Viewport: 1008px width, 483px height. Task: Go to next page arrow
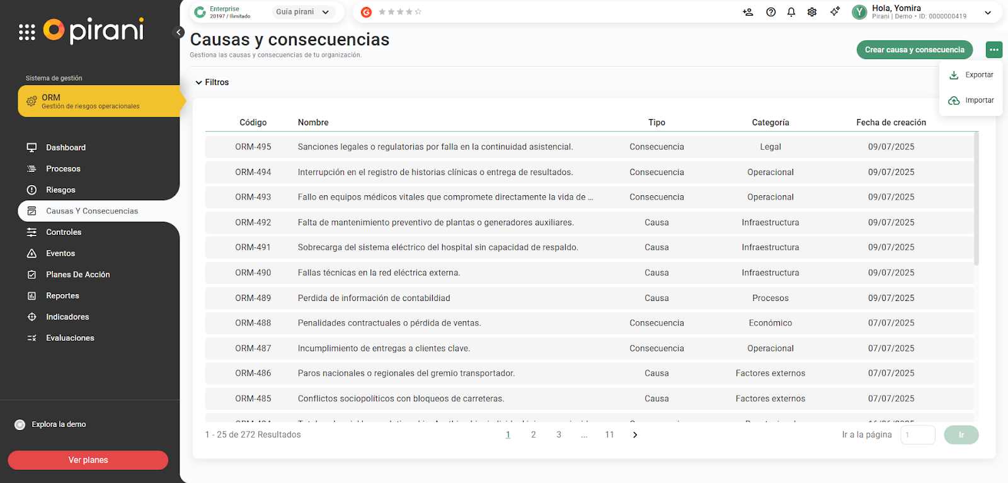coord(635,435)
